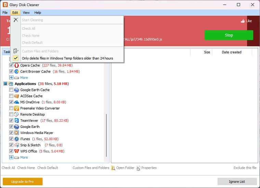Click the ACDSee Cache icon
This screenshot has height=188, width=260.
tap(16, 96)
